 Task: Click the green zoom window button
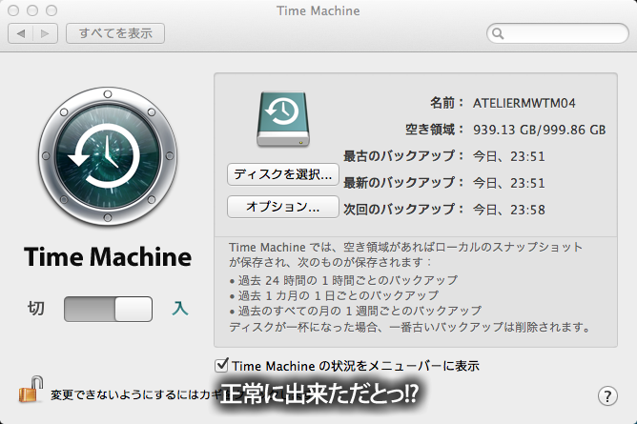[x=51, y=10]
